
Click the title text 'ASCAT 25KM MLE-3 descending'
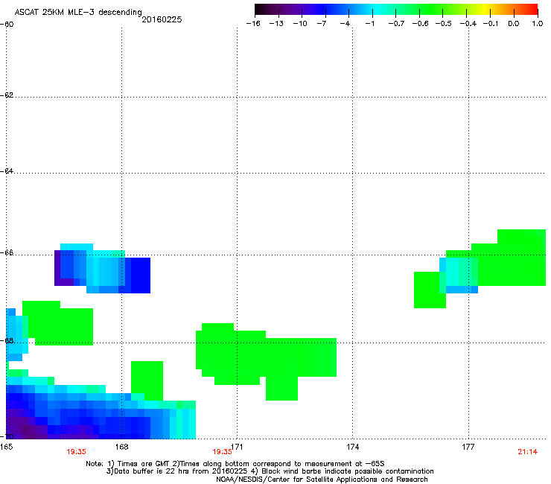point(78,12)
